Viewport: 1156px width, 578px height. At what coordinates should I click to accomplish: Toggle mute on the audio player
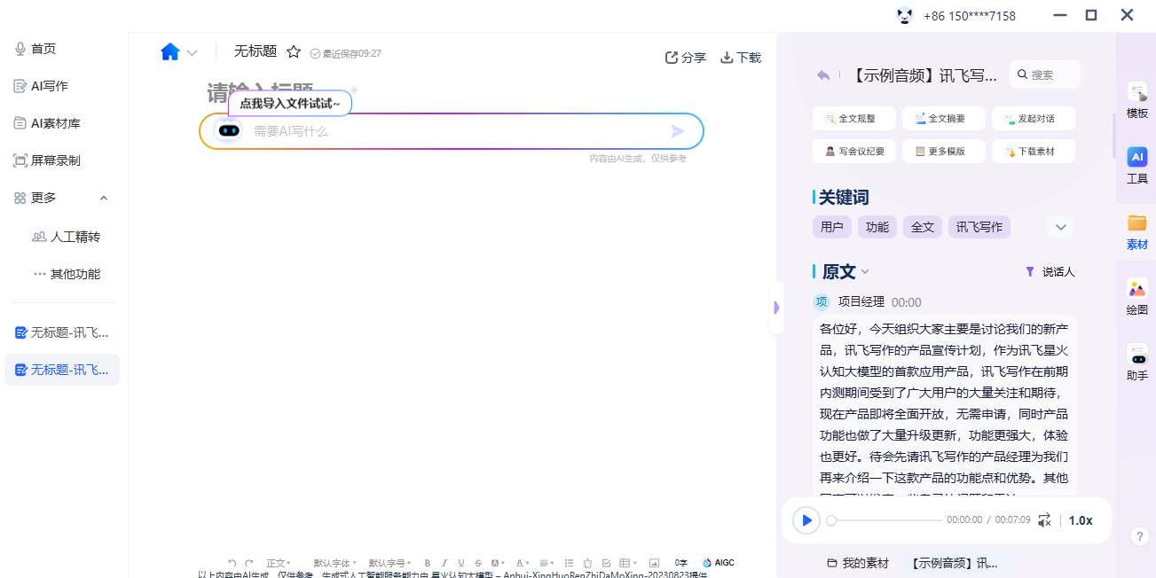(x=1044, y=520)
